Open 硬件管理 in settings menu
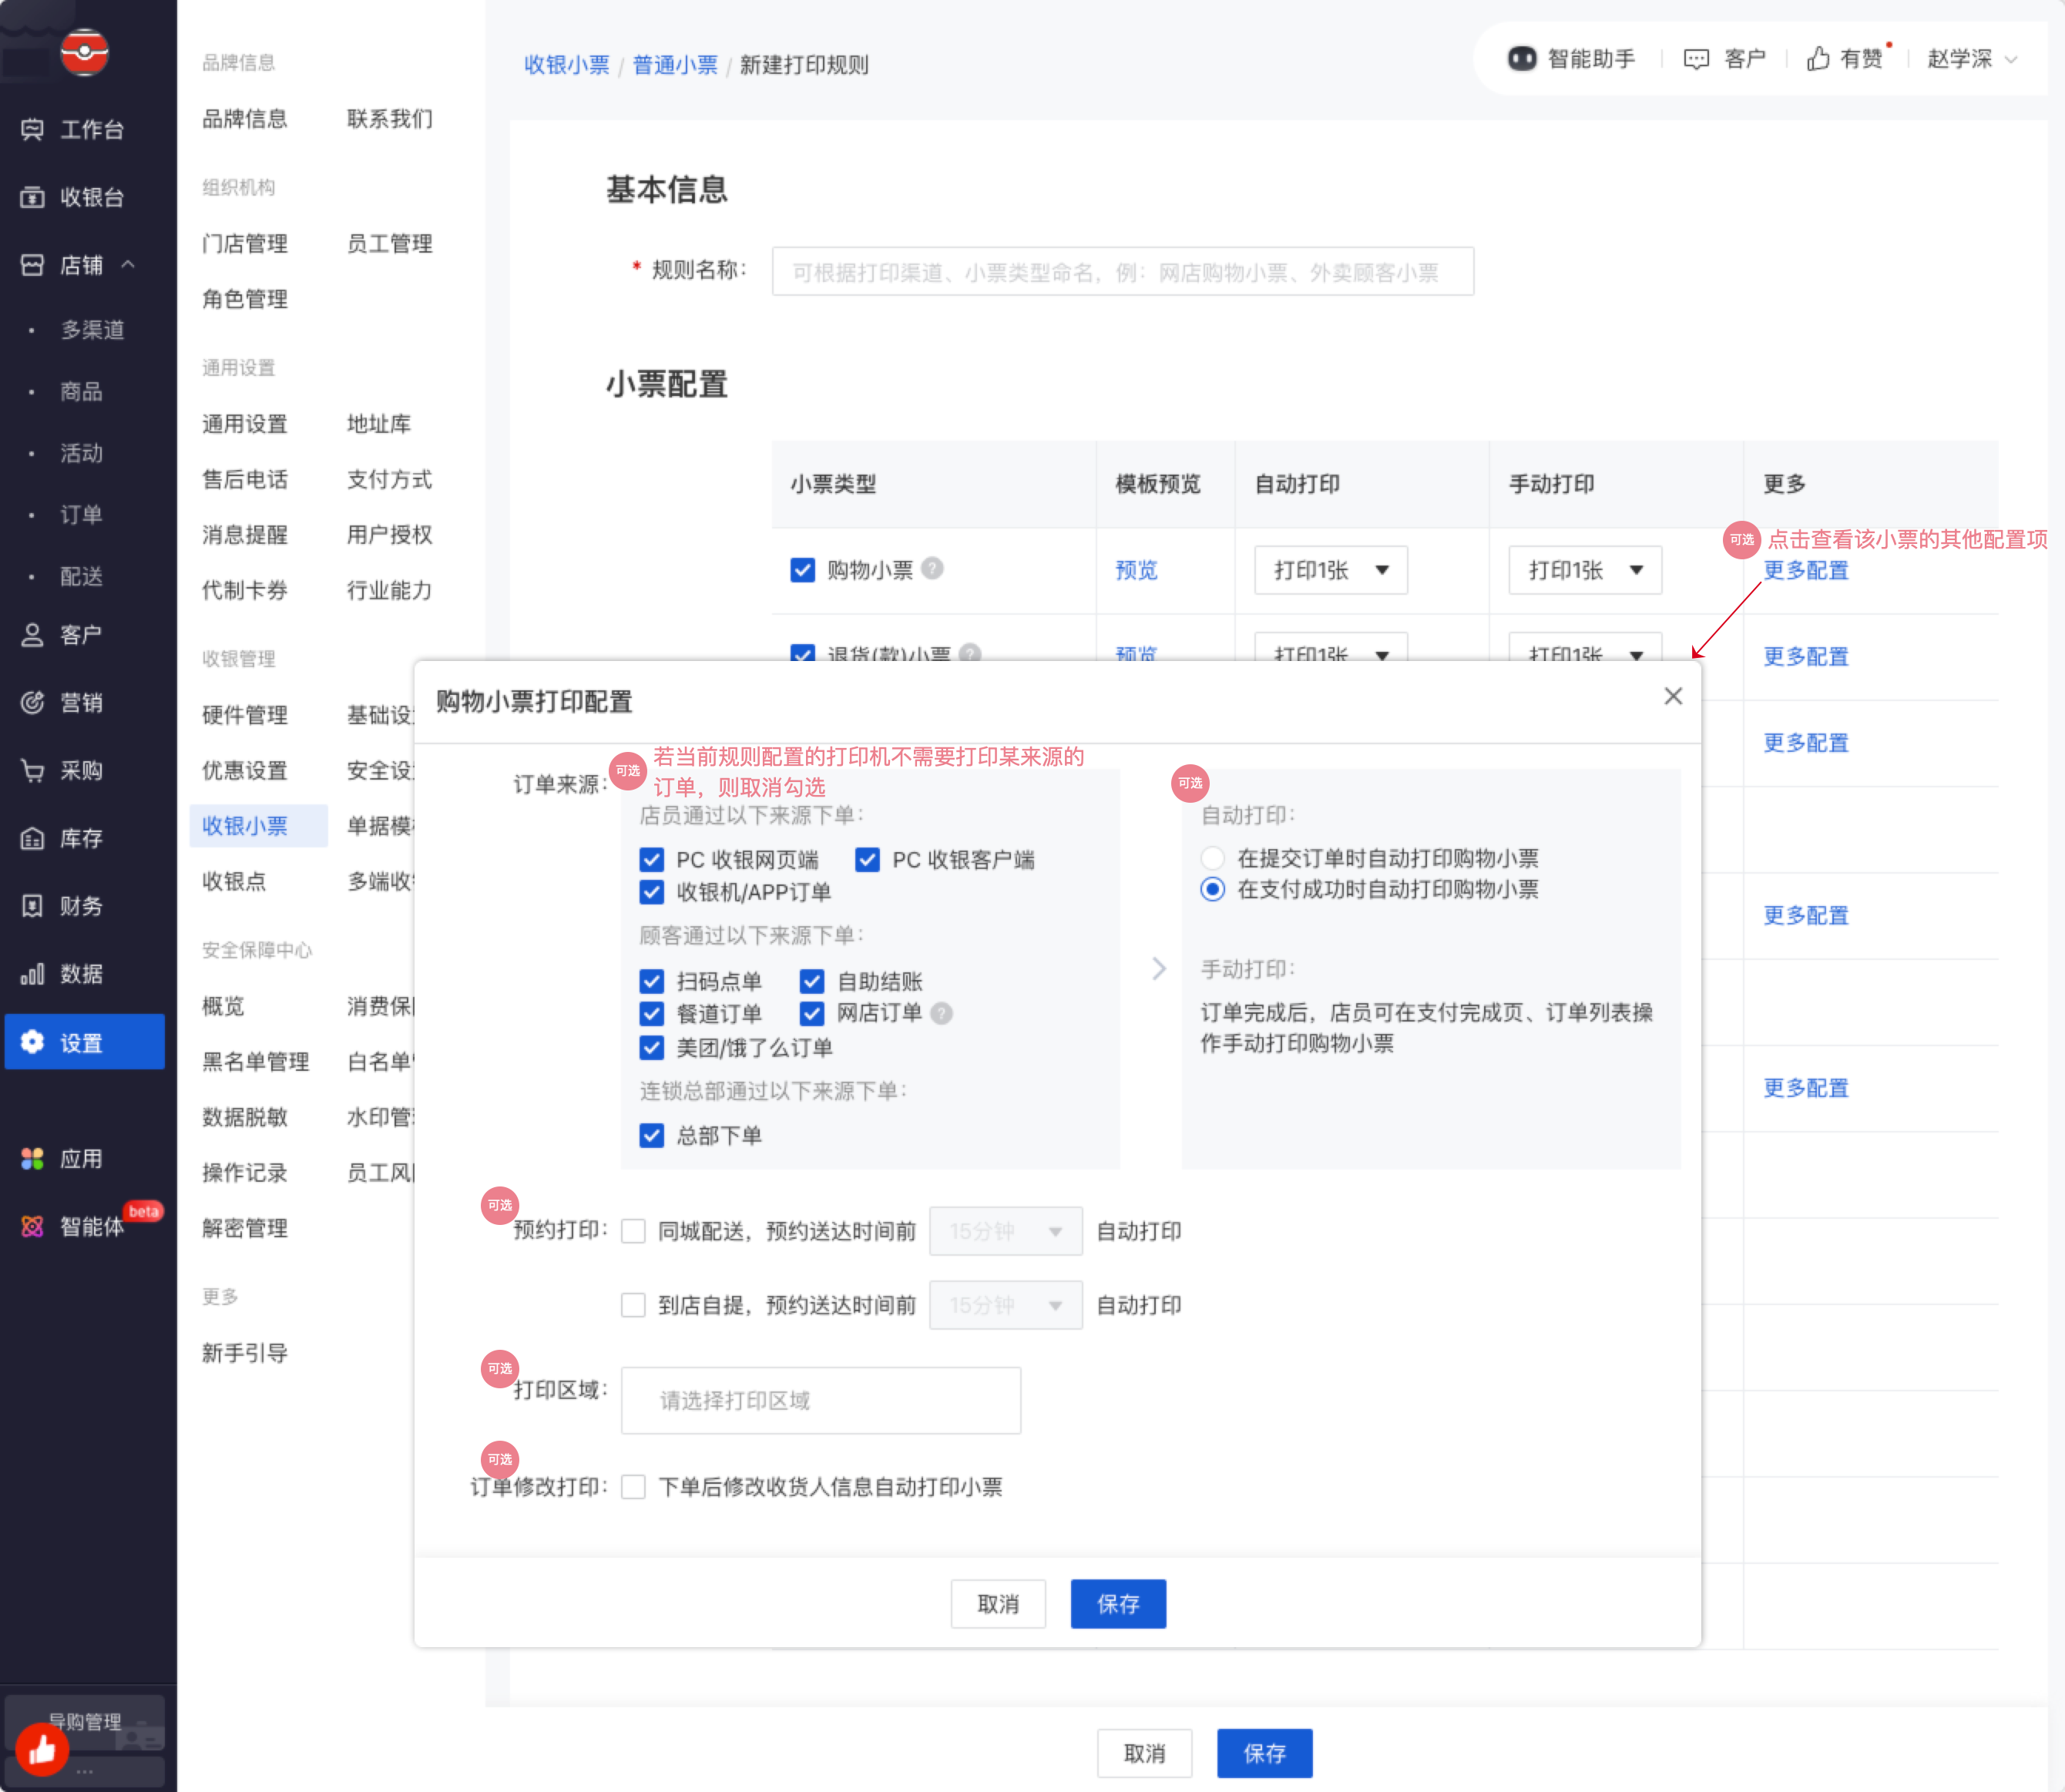Screen dimensions: 2065x1792 245,715
